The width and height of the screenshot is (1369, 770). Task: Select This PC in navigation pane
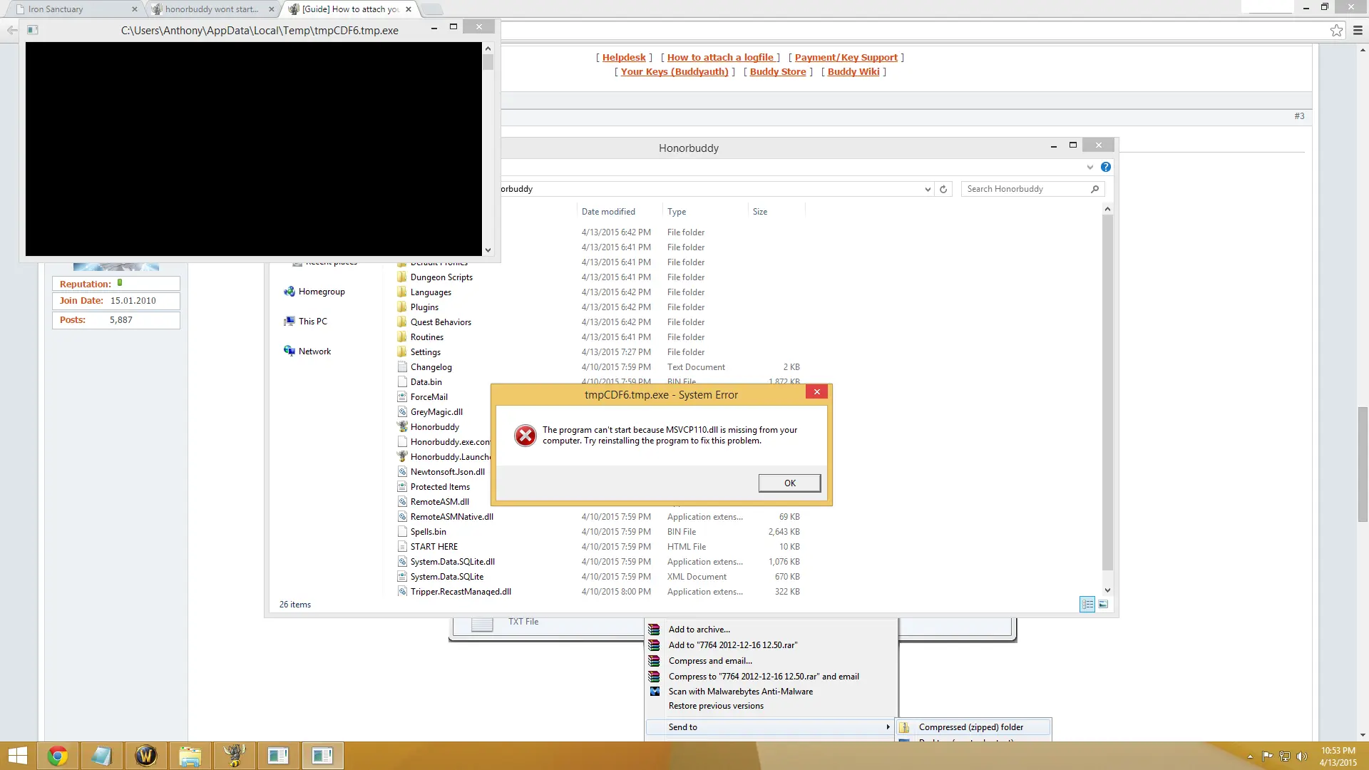click(305, 322)
